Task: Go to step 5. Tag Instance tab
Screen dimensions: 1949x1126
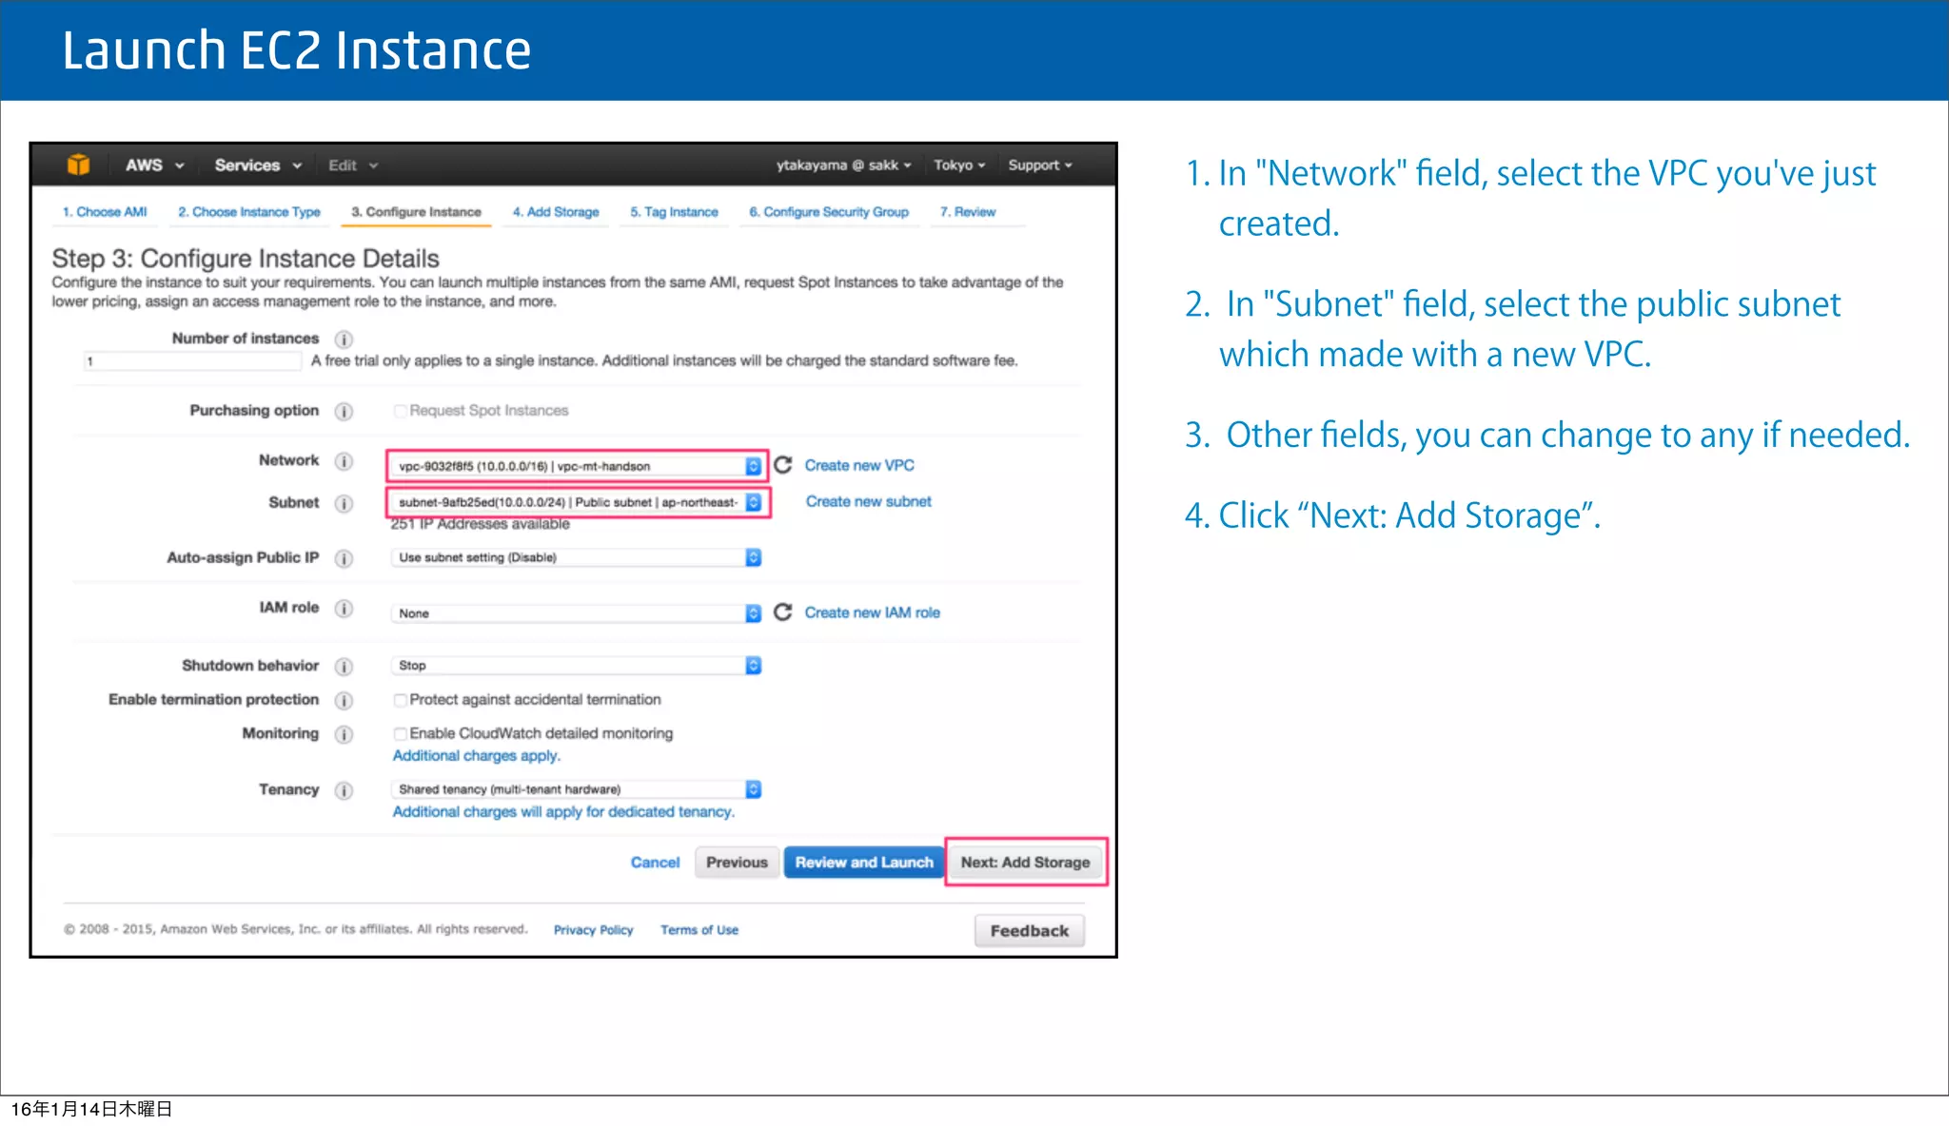Action: pos(674,212)
